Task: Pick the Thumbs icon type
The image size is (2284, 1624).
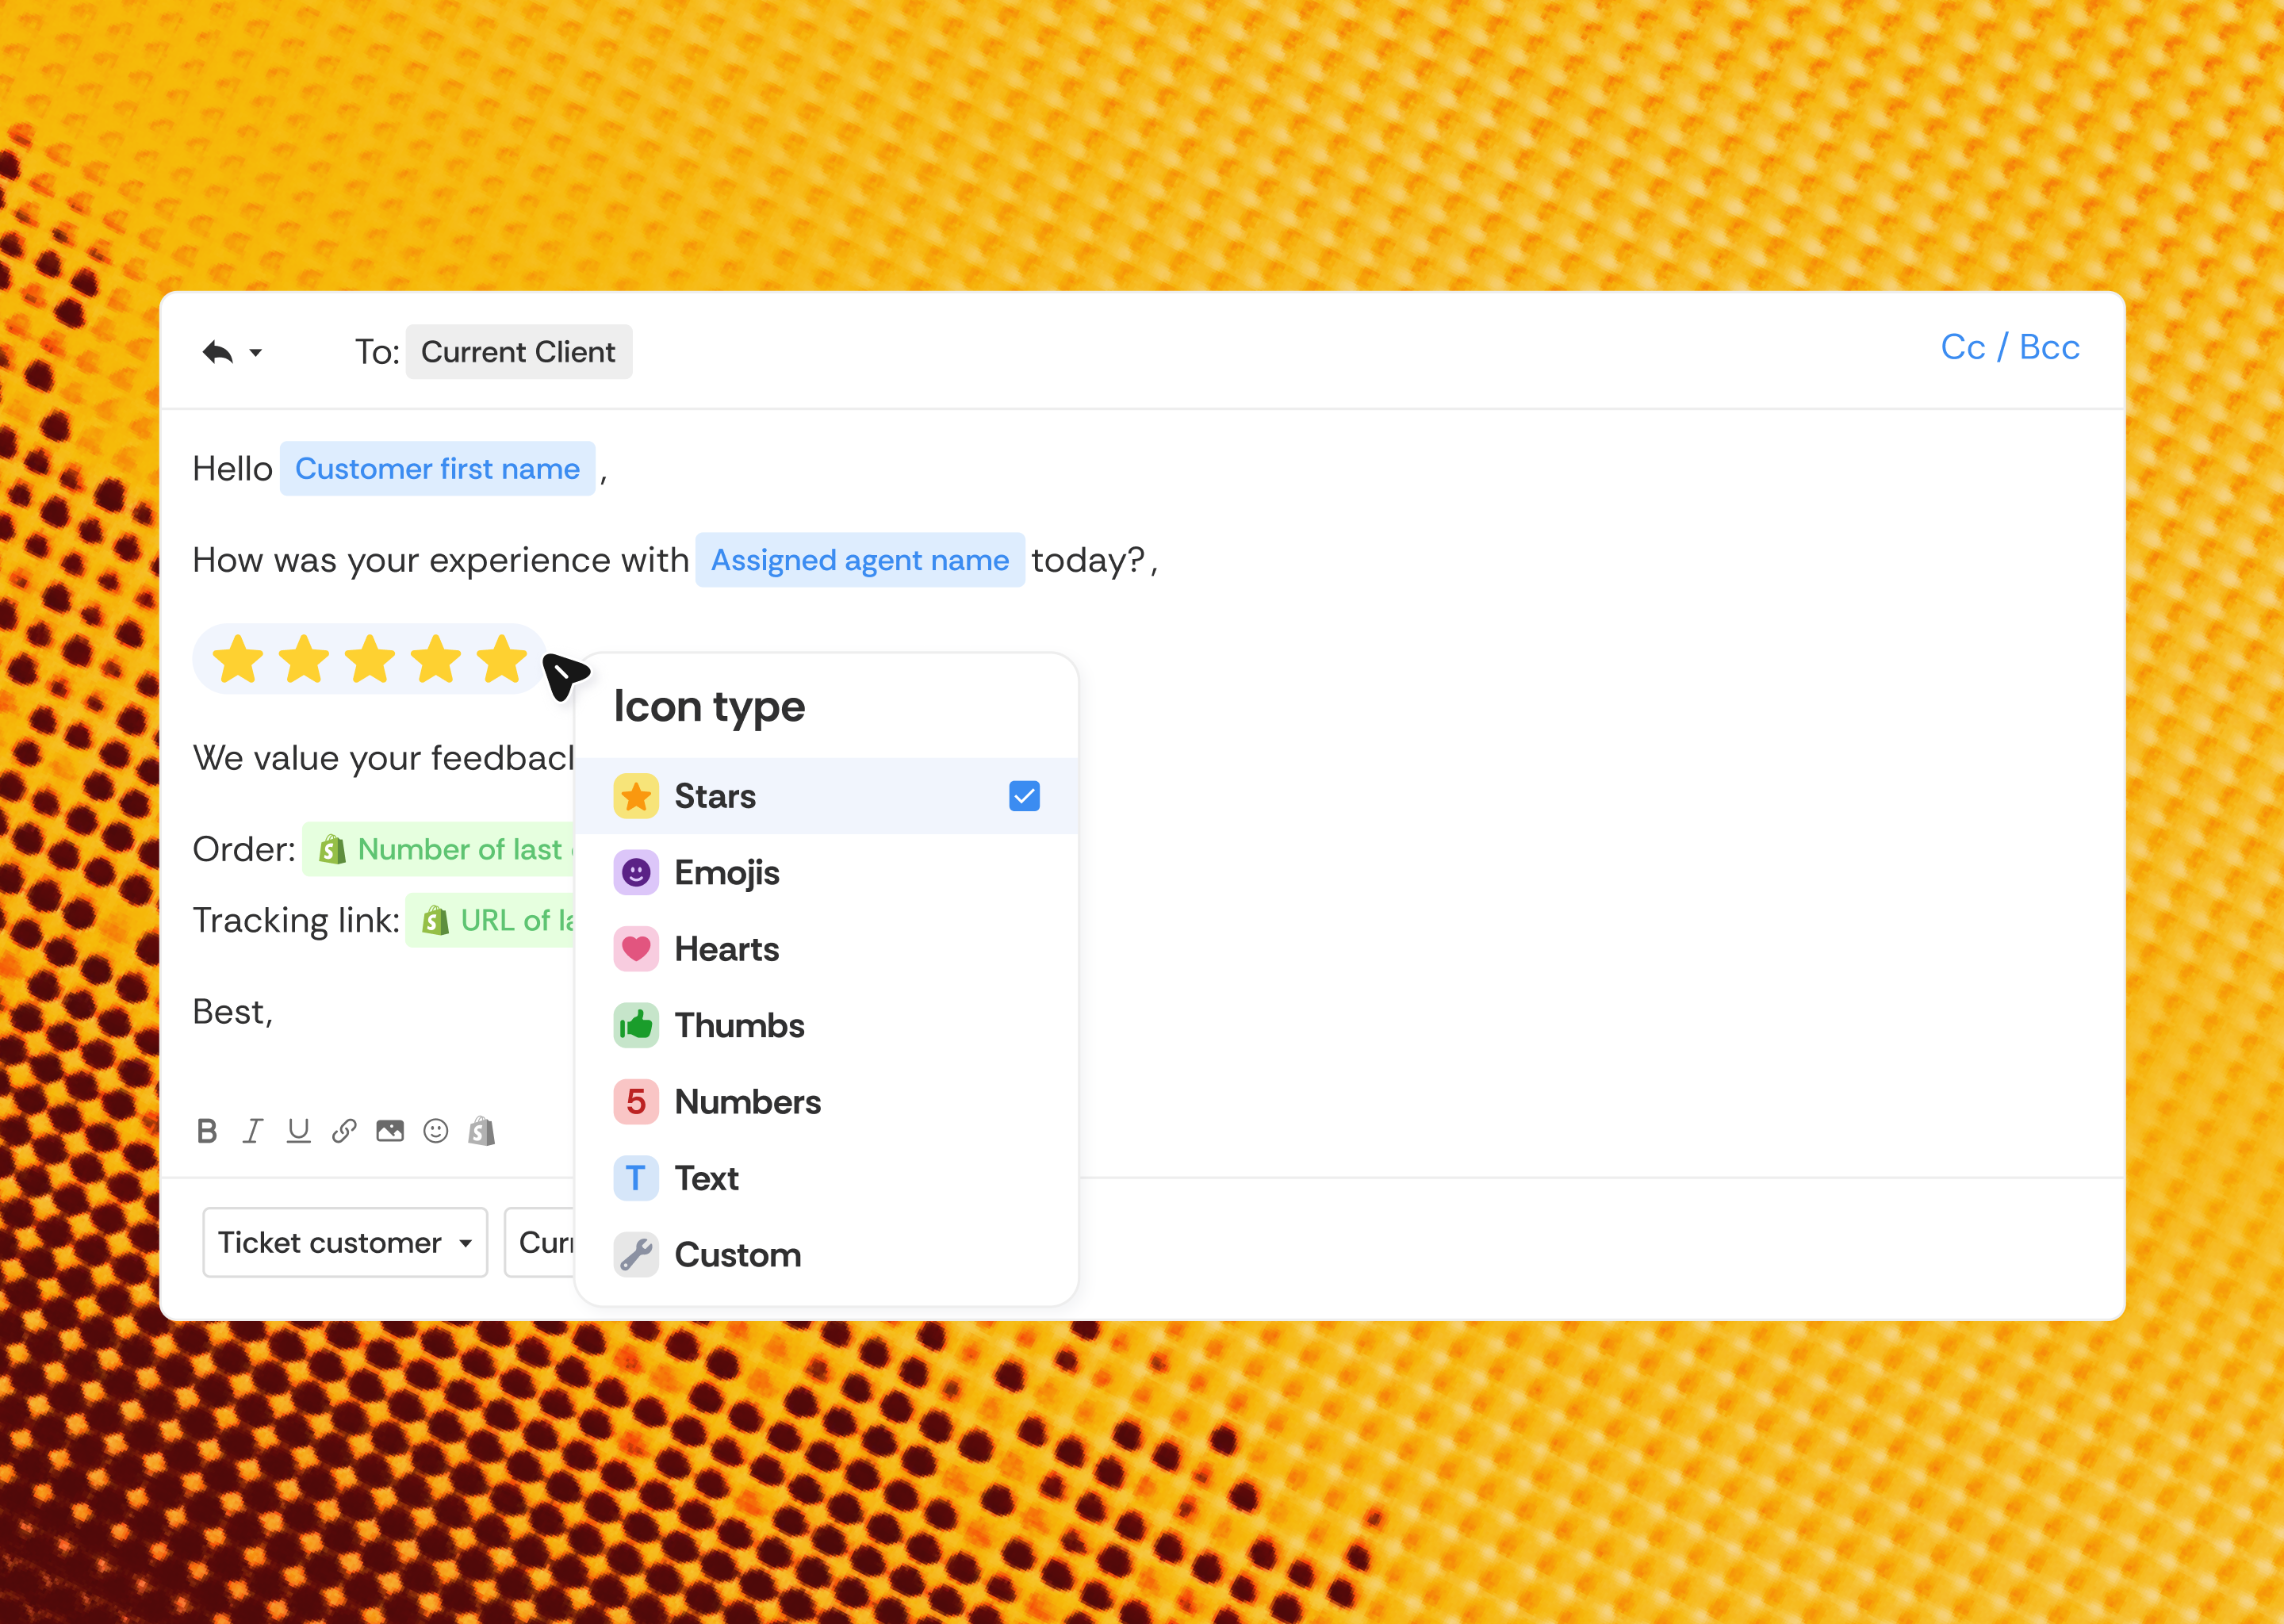Action: 739,1026
